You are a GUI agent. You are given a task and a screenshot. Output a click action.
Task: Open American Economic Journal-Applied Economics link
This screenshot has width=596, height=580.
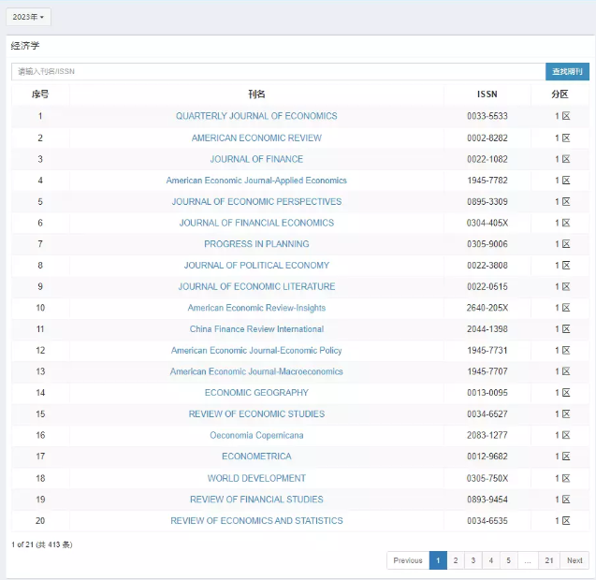pos(256,181)
